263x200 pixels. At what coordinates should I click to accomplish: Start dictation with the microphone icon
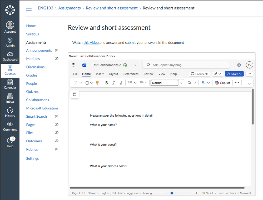(x=203, y=83)
